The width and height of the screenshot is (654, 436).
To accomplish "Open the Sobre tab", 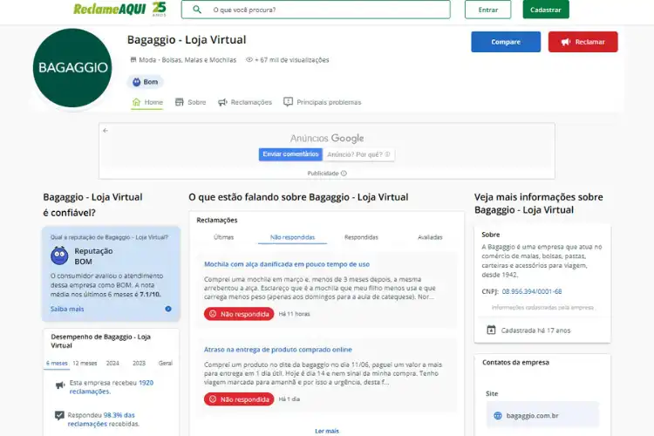I will [191, 102].
